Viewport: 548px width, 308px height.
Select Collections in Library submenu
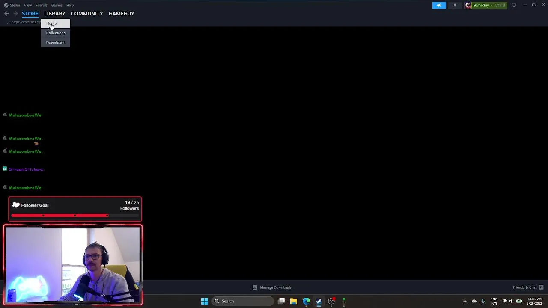pyautogui.click(x=56, y=33)
